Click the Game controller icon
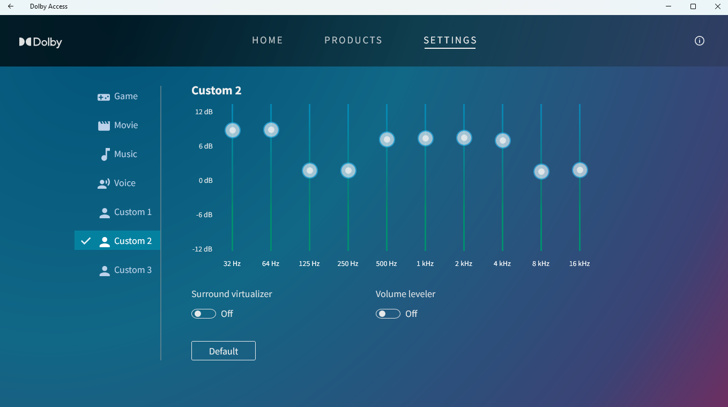The image size is (728, 407). click(103, 97)
